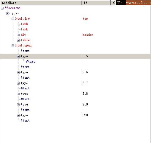Expand the type node with id 216
151x143 pixels.
tap(18, 73)
